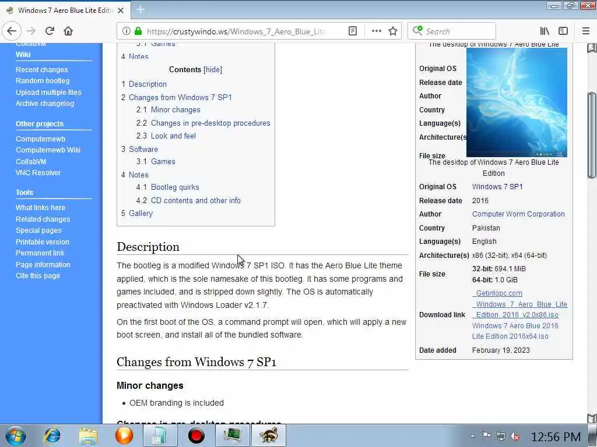
Task: Open Archive changelog link
Action: click(x=45, y=104)
